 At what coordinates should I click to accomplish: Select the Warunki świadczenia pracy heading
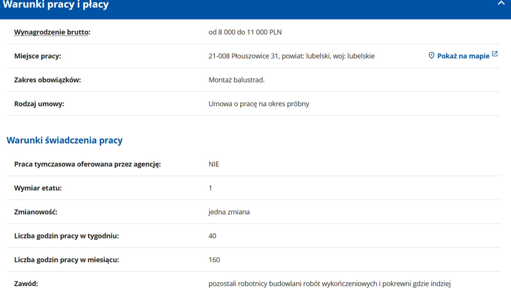tap(64, 140)
